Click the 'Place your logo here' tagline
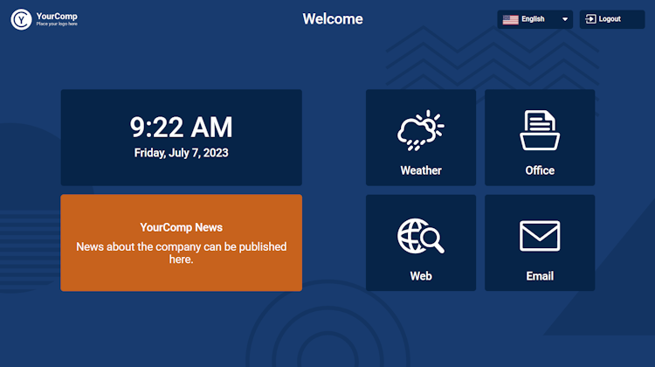The height and width of the screenshot is (367, 655). click(57, 24)
